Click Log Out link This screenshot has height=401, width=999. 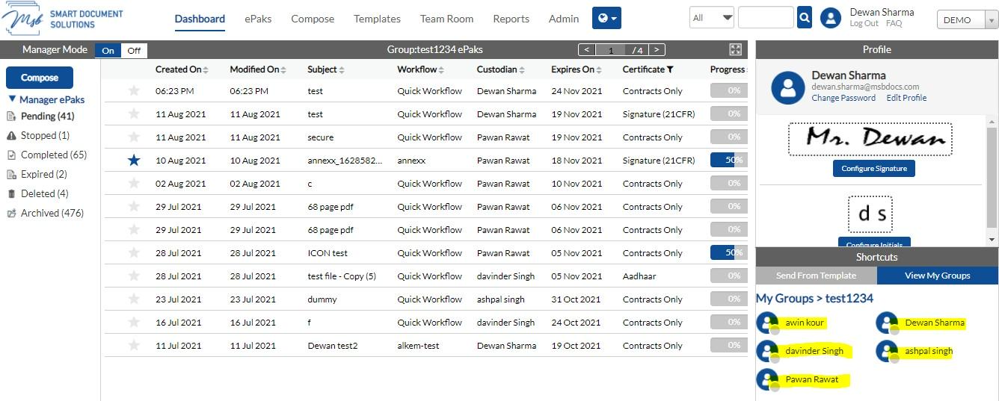(864, 24)
